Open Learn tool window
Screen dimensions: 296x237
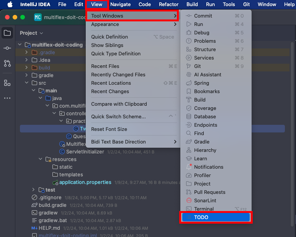(216, 158)
